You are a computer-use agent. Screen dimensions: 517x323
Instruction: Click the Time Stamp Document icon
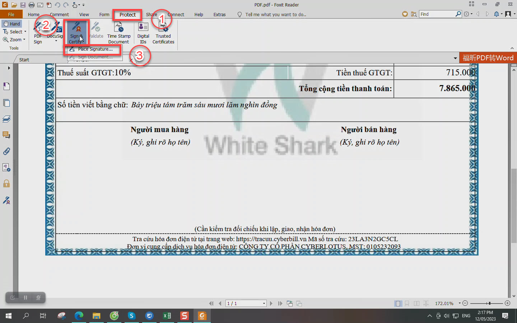(x=118, y=27)
